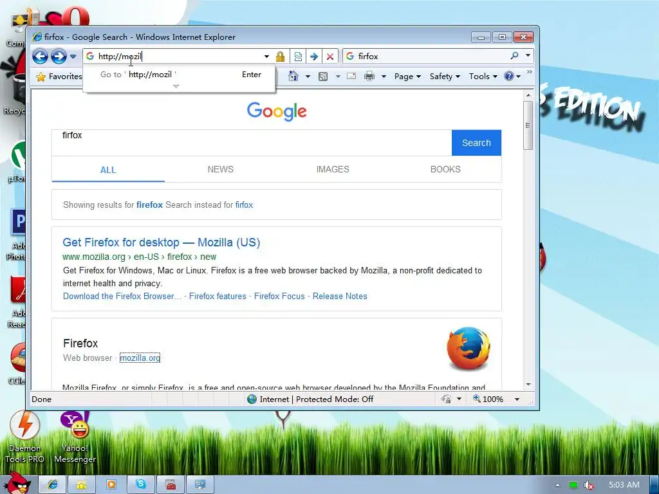The height and width of the screenshot is (494, 659).
Task: Show hidden system tray icons arrow
Action: 557,485
